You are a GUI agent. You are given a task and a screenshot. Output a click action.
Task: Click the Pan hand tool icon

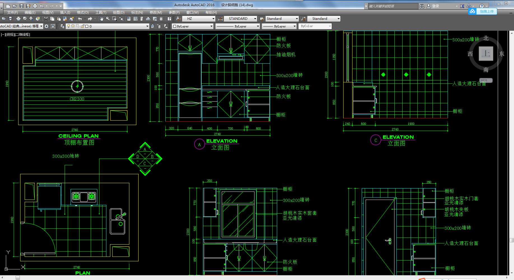coord(101,19)
